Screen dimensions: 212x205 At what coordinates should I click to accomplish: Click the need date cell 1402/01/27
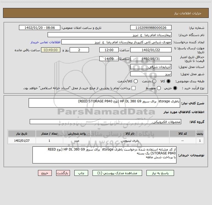(x=22, y=141)
